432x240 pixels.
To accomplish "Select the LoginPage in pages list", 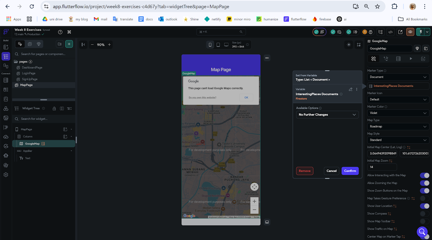I will tap(29, 73).
